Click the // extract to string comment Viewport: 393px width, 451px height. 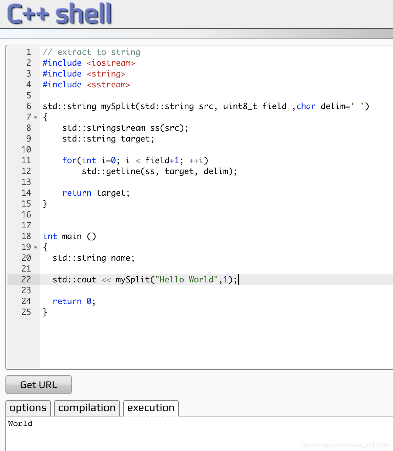point(91,52)
